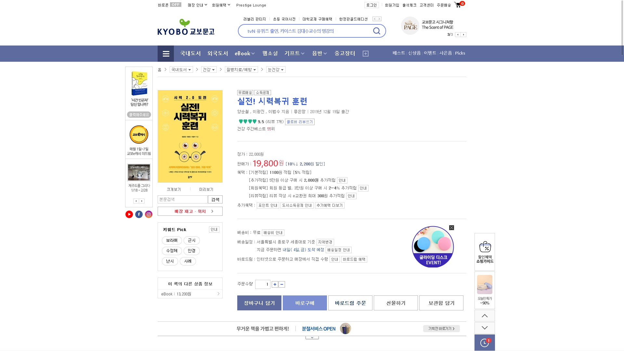
Task: Click 바로드림 주문 button
Action: click(350, 303)
